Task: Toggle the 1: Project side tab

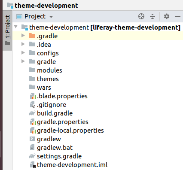Action: 7,30
